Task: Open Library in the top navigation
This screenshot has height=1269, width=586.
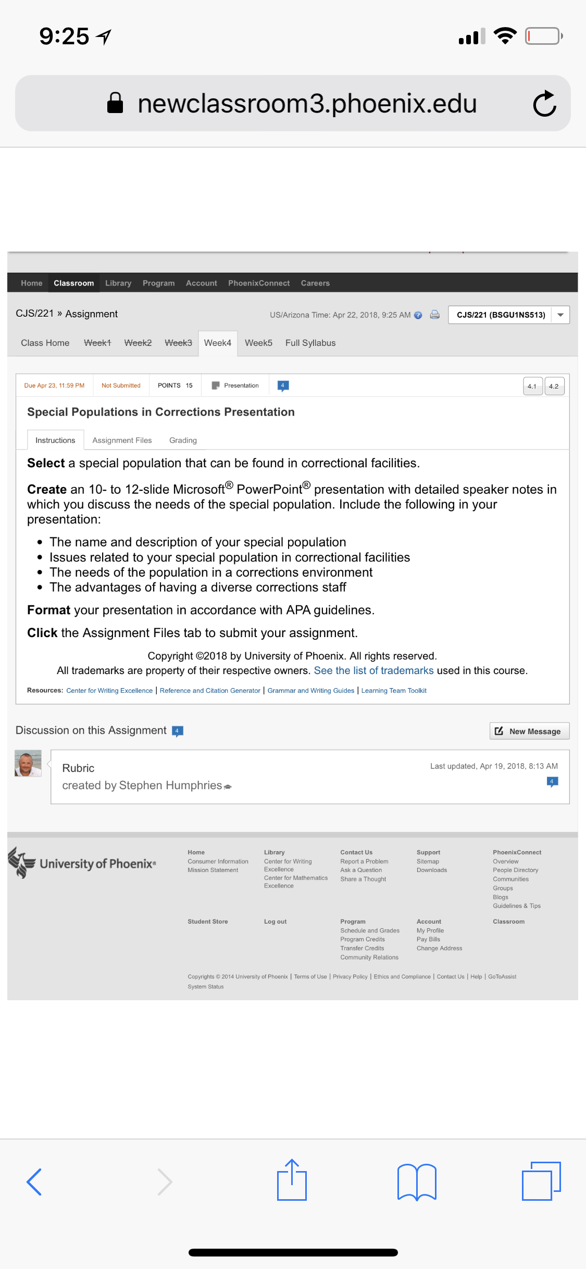Action: point(118,283)
